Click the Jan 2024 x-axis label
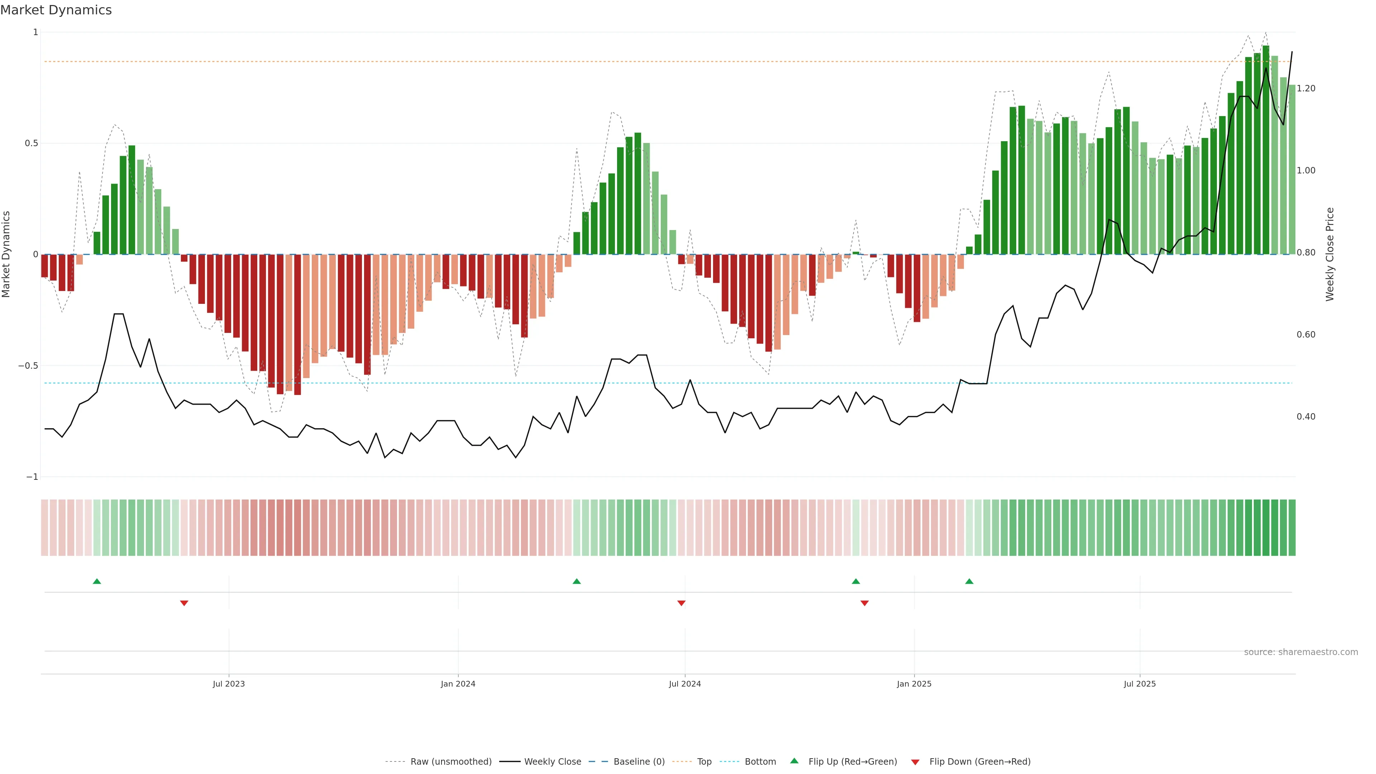The image size is (1376, 774). click(x=458, y=684)
